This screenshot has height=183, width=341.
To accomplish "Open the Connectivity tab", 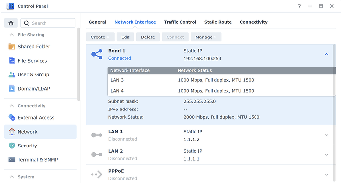I will pyautogui.click(x=254, y=22).
